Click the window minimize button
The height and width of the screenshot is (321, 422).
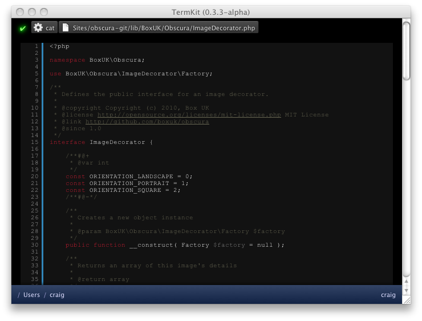click(x=32, y=12)
